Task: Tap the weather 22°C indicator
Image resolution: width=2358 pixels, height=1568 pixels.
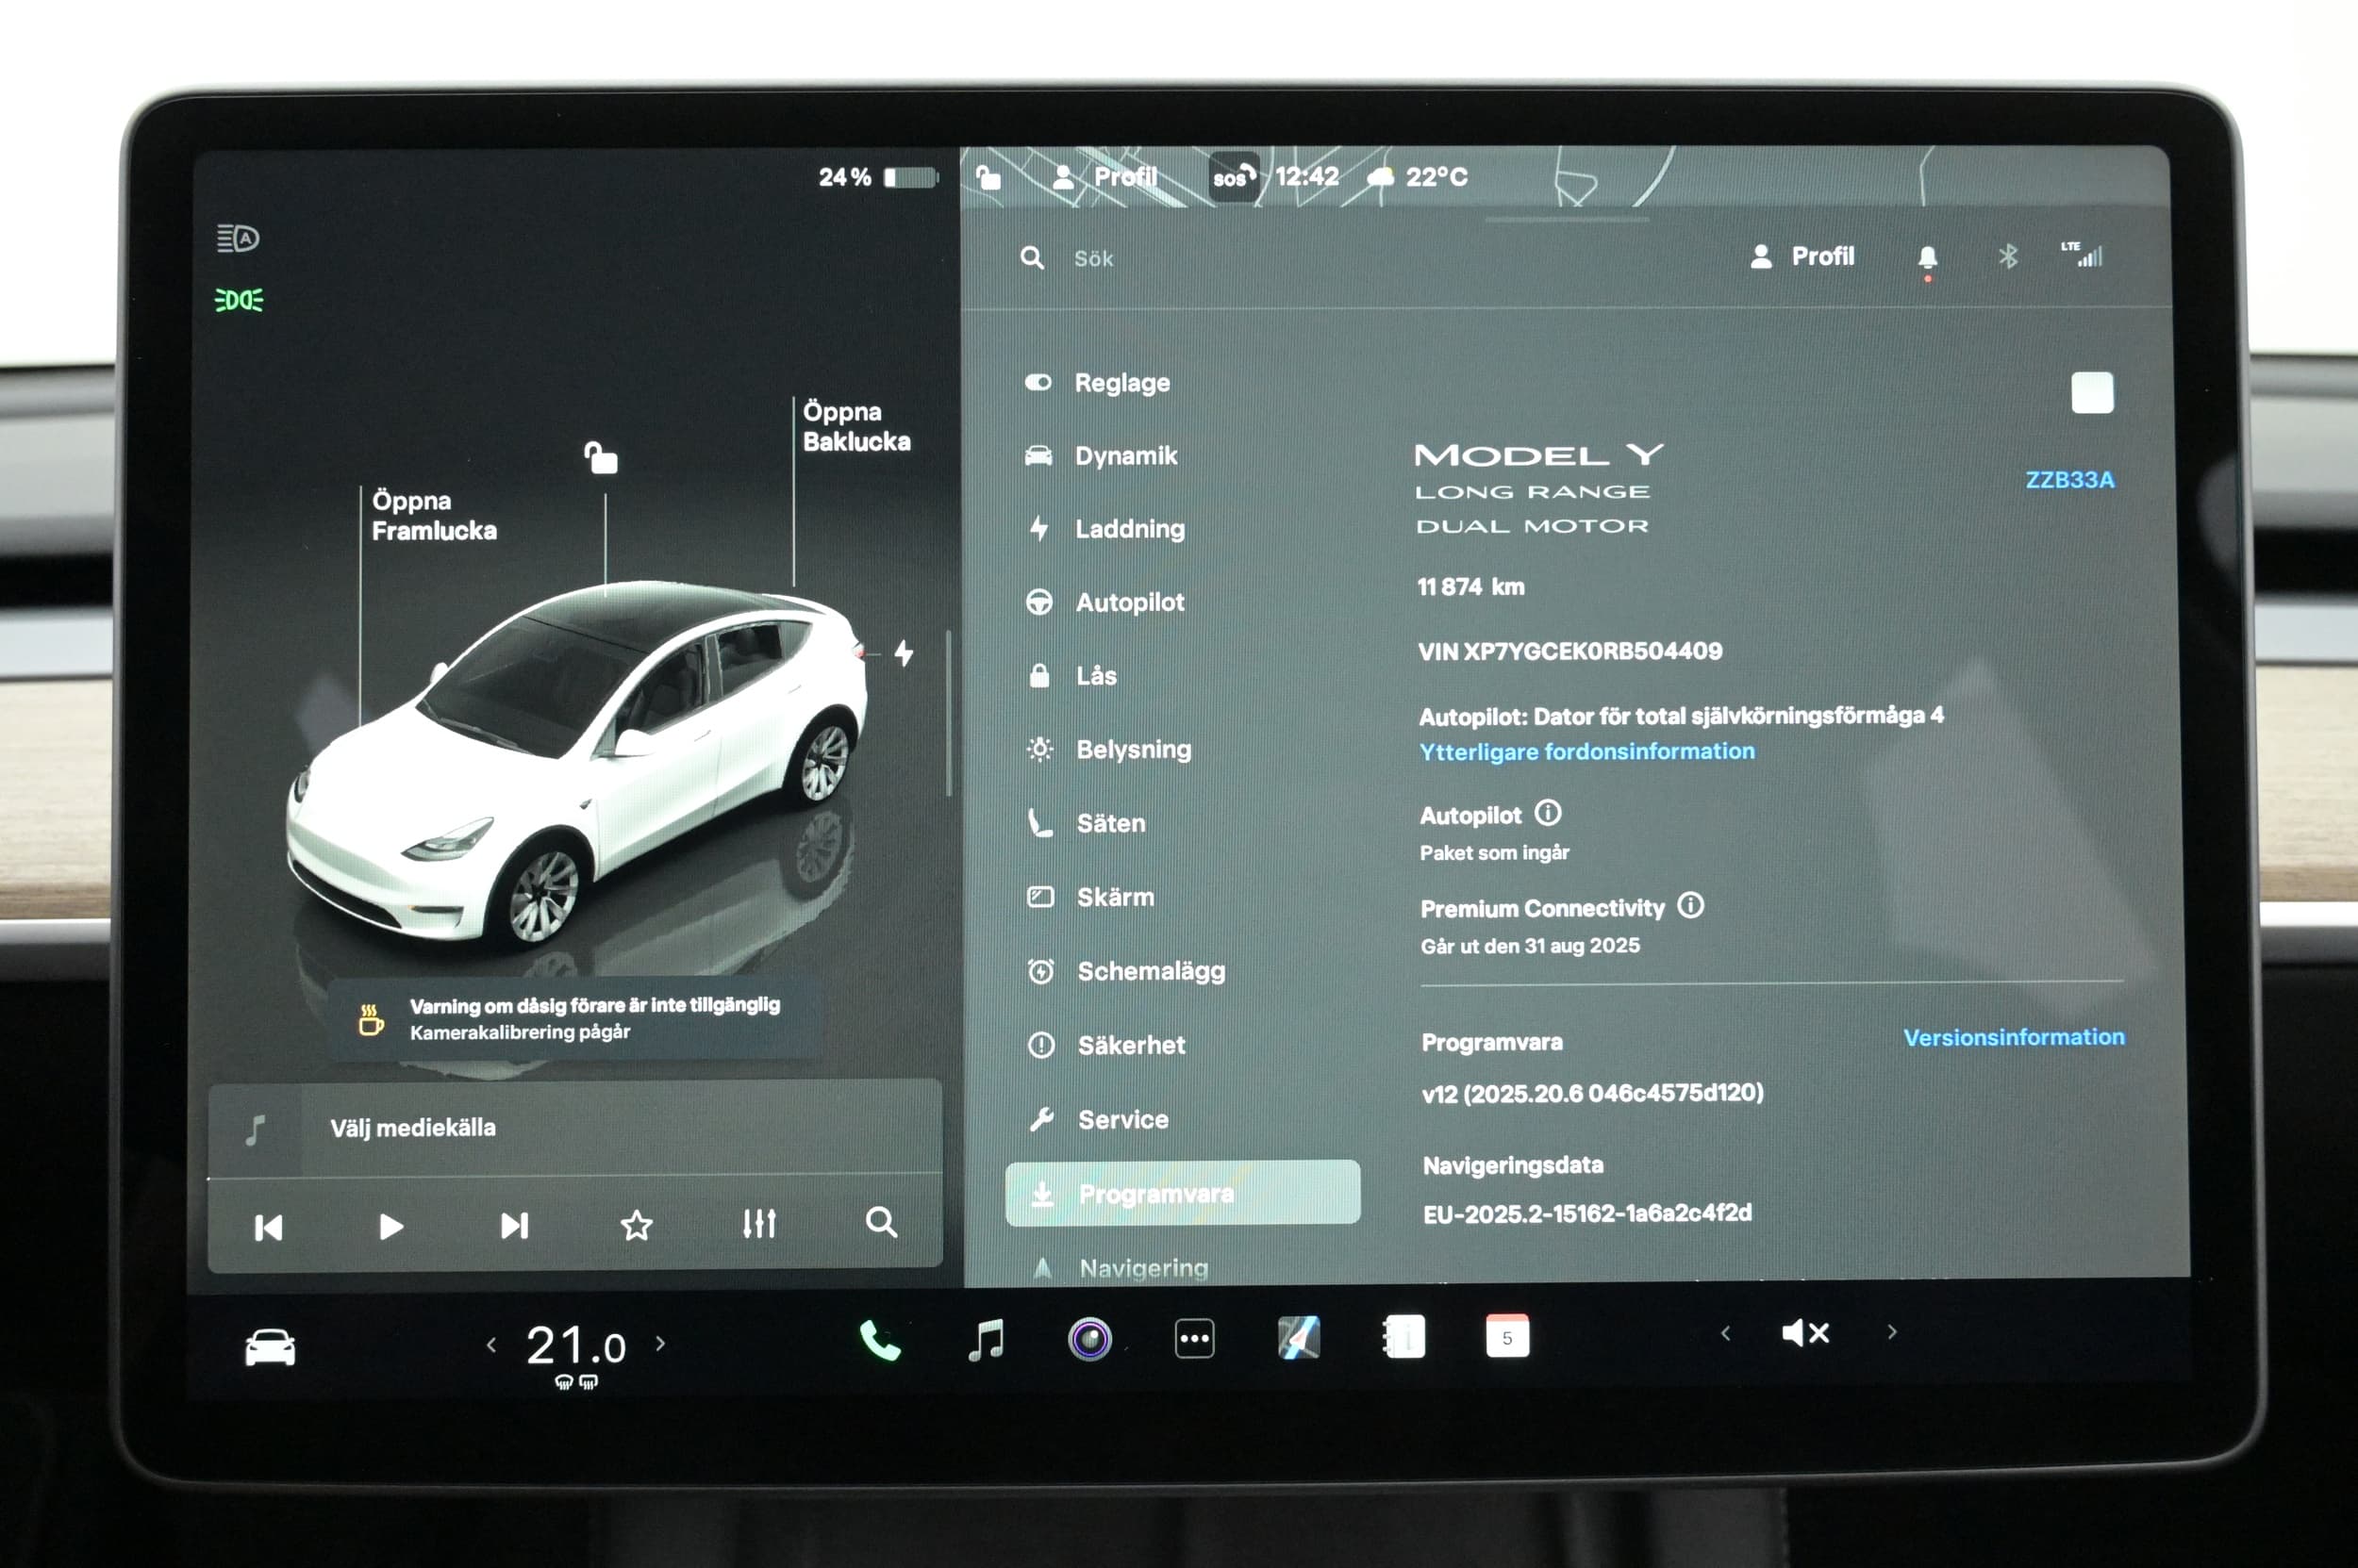Action: coord(1418,177)
